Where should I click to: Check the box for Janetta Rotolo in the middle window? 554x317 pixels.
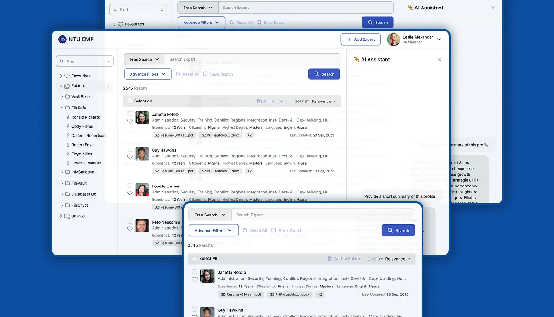click(130, 114)
